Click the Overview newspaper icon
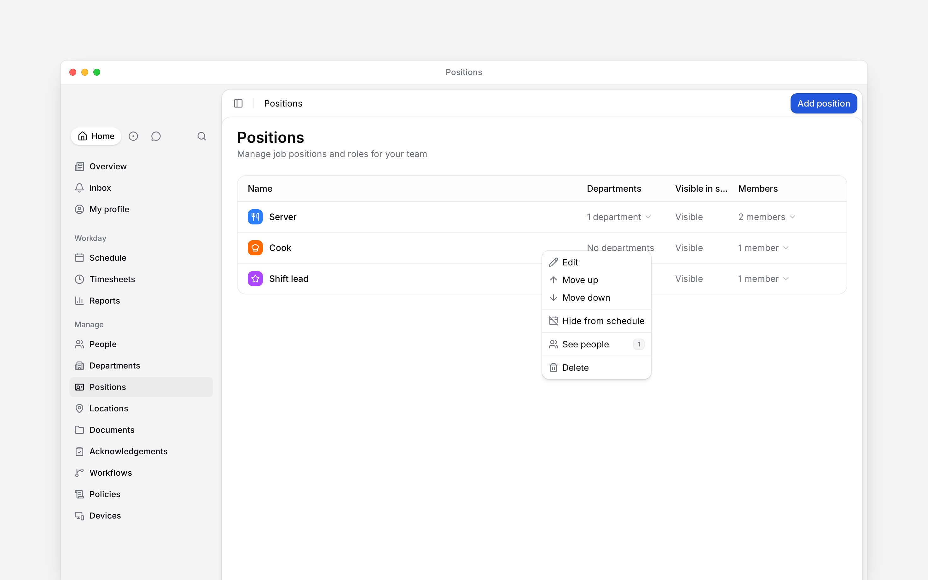Screen dimensions: 928x580 pyautogui.click(x=79, y=166)
